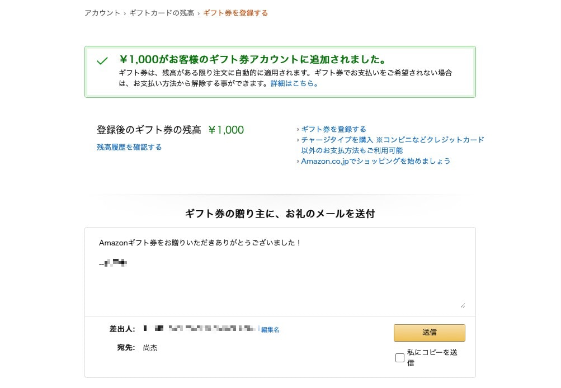Viewport: 561px width, 388px height.
Task: Go to アカウント in the breadcrumb
Action: 102,13
